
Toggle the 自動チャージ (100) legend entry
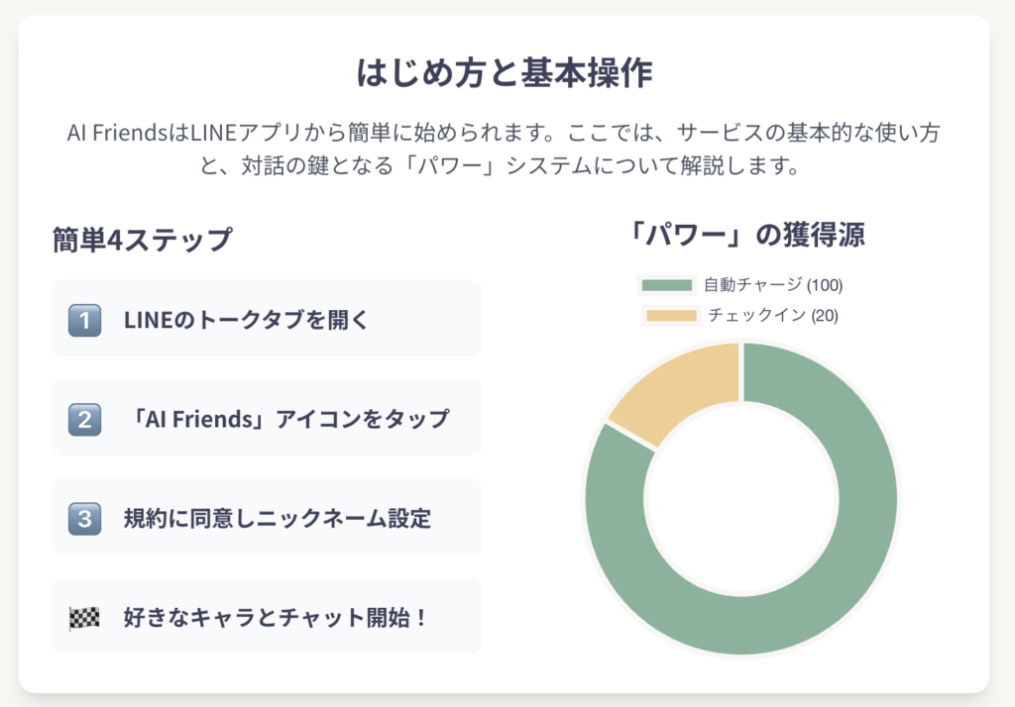[741, 284]
